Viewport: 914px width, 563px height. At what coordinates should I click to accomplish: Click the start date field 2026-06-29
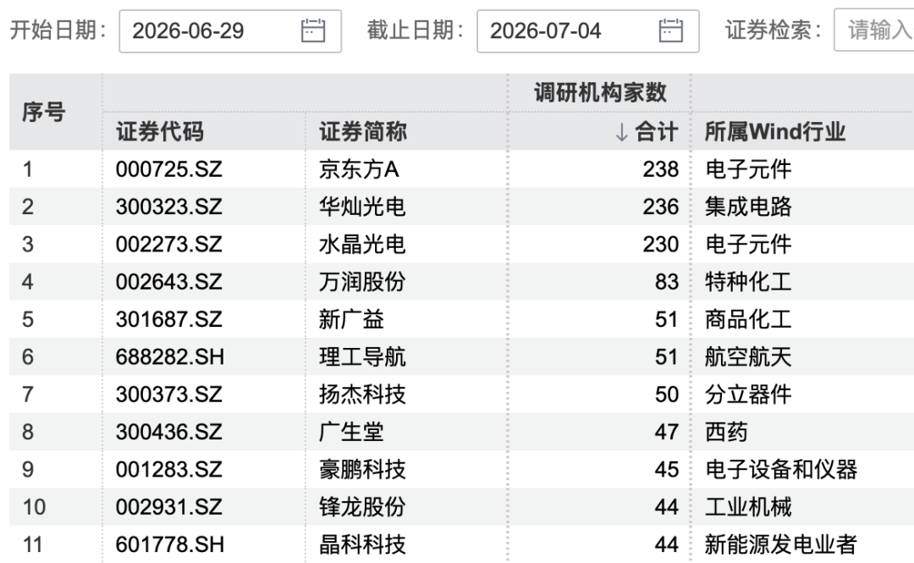coord(230,31)
